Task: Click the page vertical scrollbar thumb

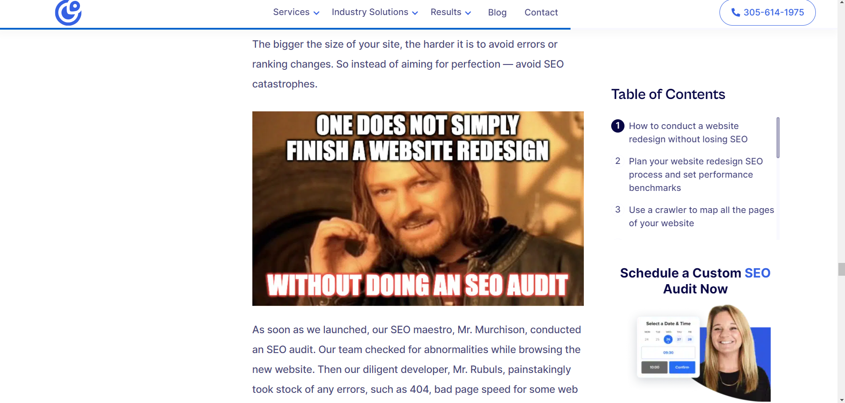Action: 841,269
